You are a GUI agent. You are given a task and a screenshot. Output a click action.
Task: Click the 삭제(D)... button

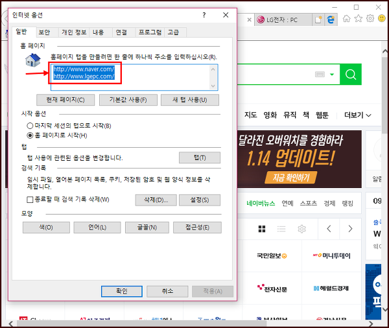[x=156, y=200]
